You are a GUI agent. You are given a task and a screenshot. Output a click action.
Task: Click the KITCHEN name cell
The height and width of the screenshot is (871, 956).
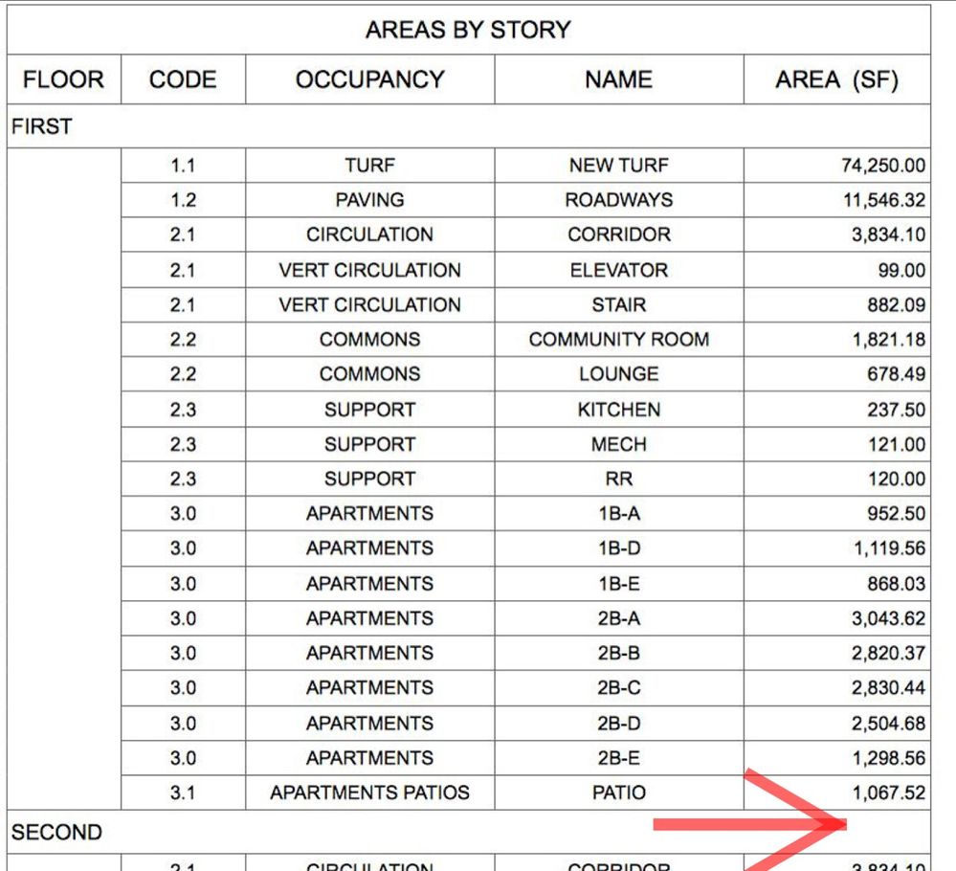click(619, 410)
